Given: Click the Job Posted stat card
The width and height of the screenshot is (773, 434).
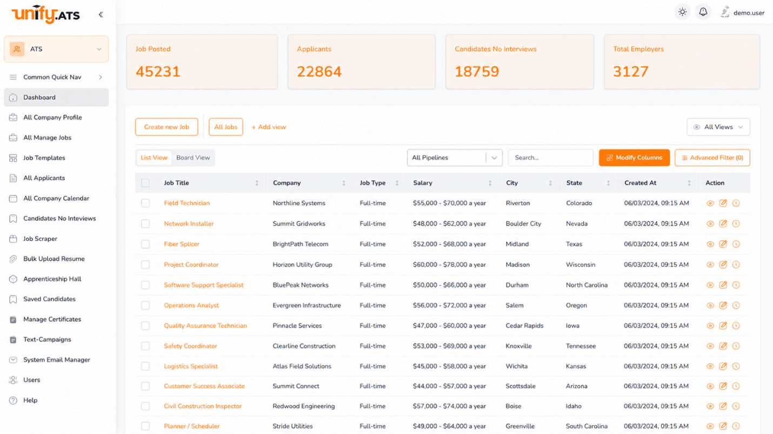Looking at the screenshot, I should click(x=202, y=62).
